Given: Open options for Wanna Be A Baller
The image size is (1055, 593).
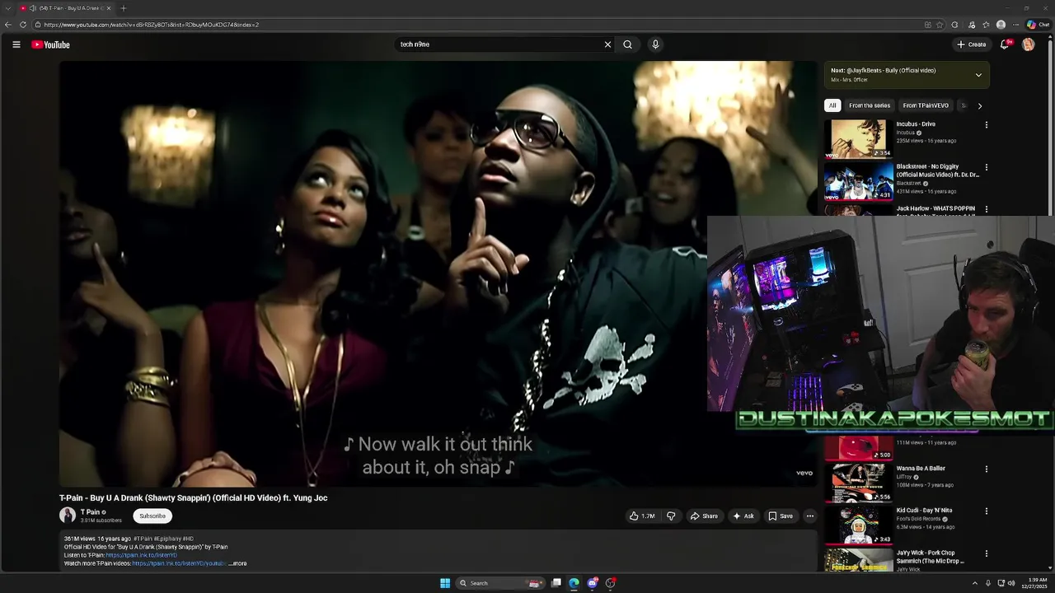Looking at the screenshot, I should [x=986, y=469].
